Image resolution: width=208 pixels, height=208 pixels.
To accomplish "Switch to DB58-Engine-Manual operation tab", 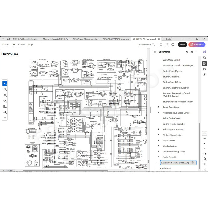I will coord(86,39).
